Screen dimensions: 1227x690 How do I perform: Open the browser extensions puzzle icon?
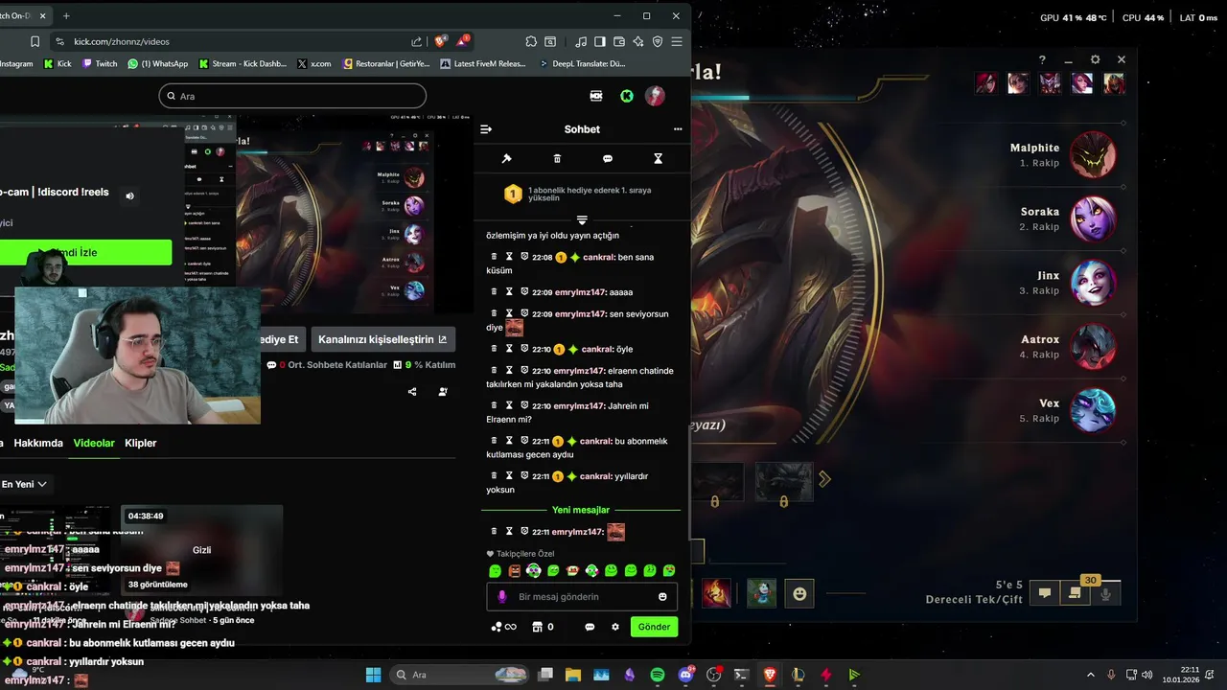coord(531,41)
